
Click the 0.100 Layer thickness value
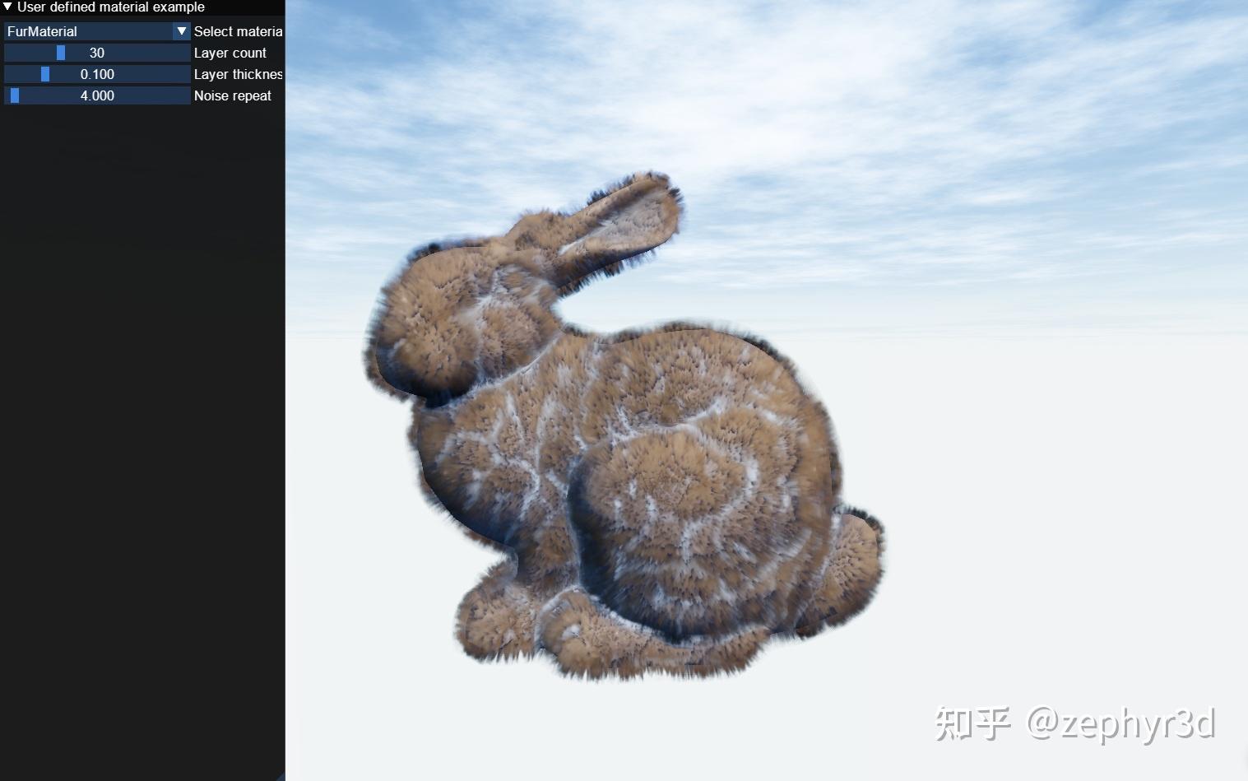coord(97,73)
